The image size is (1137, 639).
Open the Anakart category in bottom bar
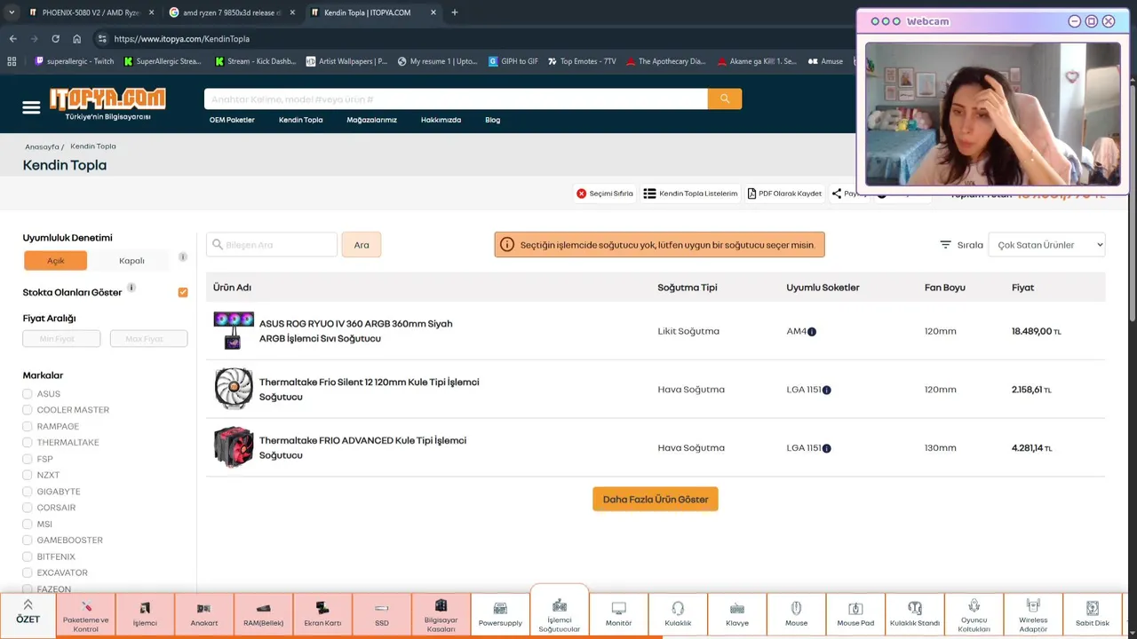(x=204, y=615)
